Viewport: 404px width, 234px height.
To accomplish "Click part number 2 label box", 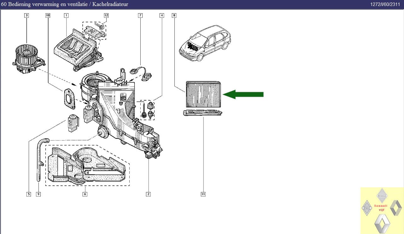I will tap(148, 194).
